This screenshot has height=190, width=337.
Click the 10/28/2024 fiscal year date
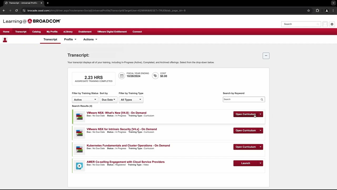tap(133, 76)
